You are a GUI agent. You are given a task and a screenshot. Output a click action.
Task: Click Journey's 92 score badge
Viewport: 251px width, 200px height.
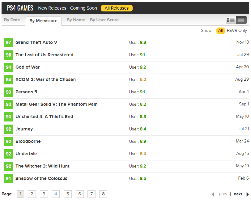tap(8, 129)
